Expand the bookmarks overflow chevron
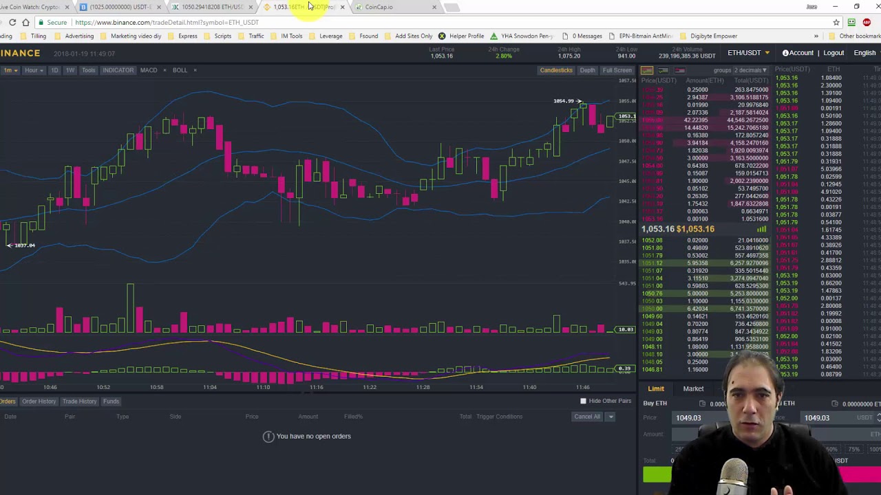This screenshot has width=881, height=495. click(x=816, y=36)
